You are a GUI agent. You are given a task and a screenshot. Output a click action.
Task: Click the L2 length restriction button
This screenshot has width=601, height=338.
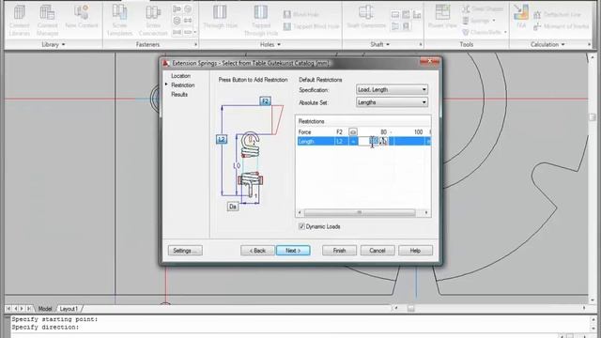coord(222,139)
